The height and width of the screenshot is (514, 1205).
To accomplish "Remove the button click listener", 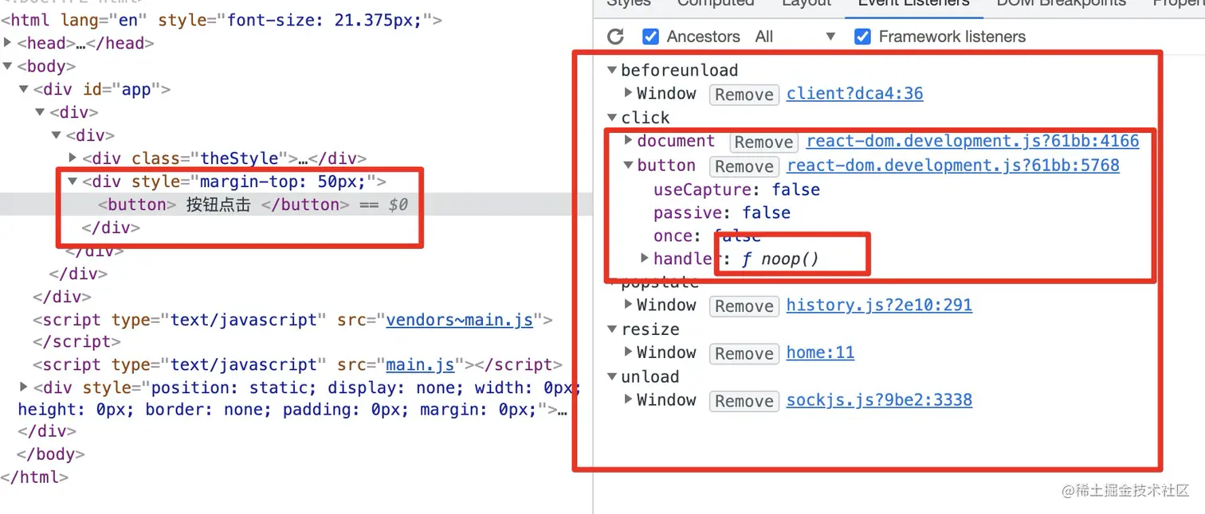I will [x=744, y=166].
